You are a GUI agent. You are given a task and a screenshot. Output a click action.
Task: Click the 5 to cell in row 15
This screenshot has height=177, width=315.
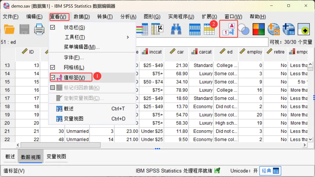(298, 82)
